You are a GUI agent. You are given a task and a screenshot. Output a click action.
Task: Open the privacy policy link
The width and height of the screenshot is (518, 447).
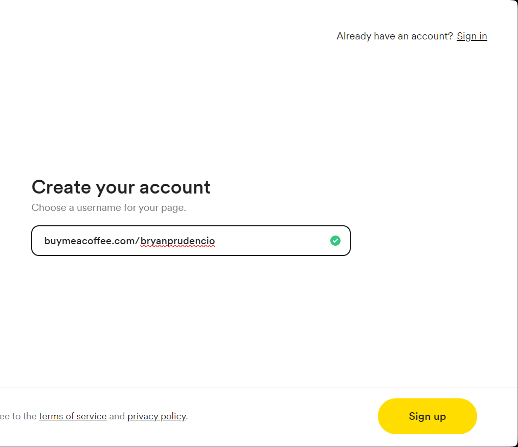point(156,416)
